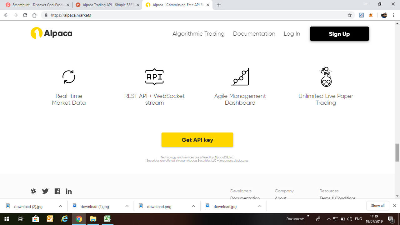
Task: Show hidden system tray icons
Action: 328,219
